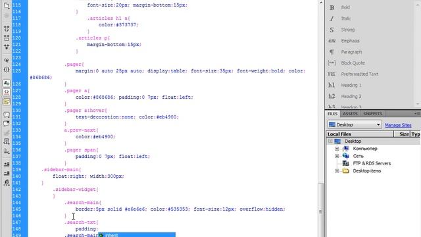
Task: Expand the Desktop items folder node
Action: click(337, 171)
